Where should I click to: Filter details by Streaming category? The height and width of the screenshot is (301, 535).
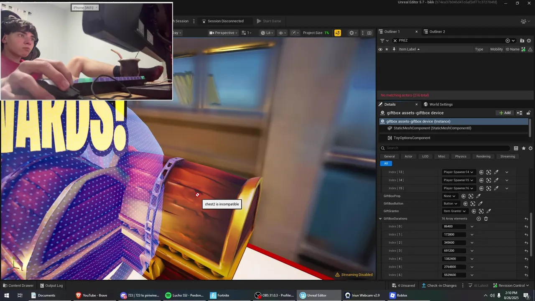tap(507, 156)
